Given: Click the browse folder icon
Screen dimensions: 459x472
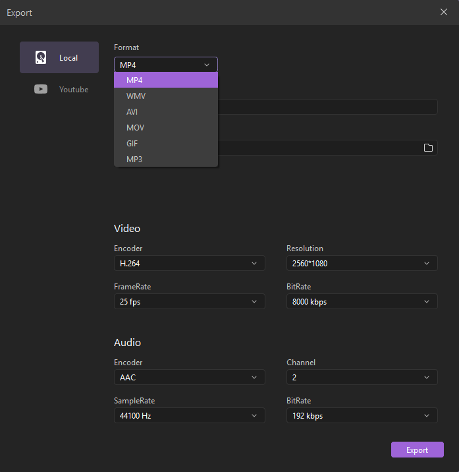Looking at the screenshot, I should pos(428,148).
